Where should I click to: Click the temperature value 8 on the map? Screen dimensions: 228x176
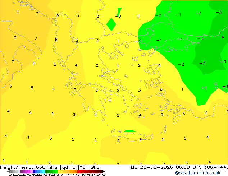tap(15, 37)
